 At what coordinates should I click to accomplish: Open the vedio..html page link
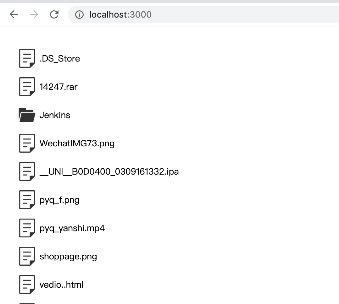click(x=61, y=285)
